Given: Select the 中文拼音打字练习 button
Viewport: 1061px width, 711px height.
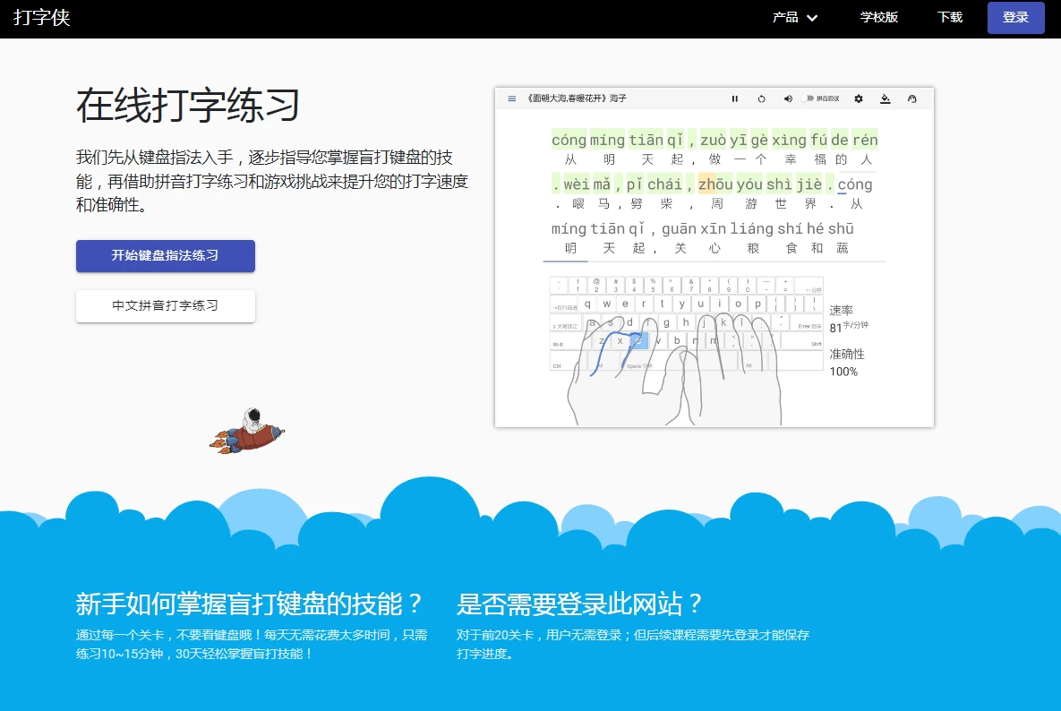Looking at the screenshot, I should (x=166, y=305).
